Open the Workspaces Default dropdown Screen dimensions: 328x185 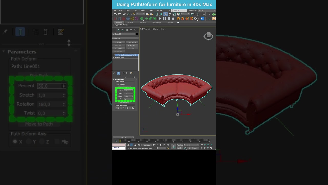206,10
